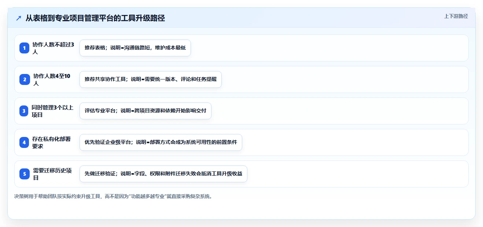The width and height of the screenshot is (483, 227).
Task: Select condition 需要迁移历史项目
Action: (52, 174)
